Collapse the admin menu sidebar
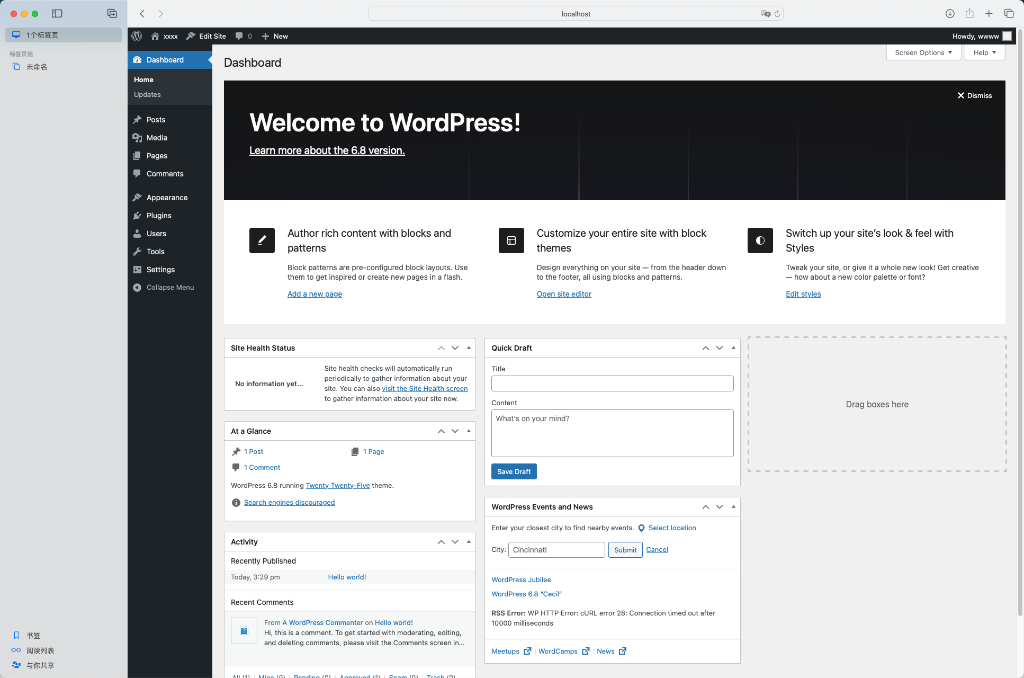This screenshot has height=678, width=1024. (164, 287)
